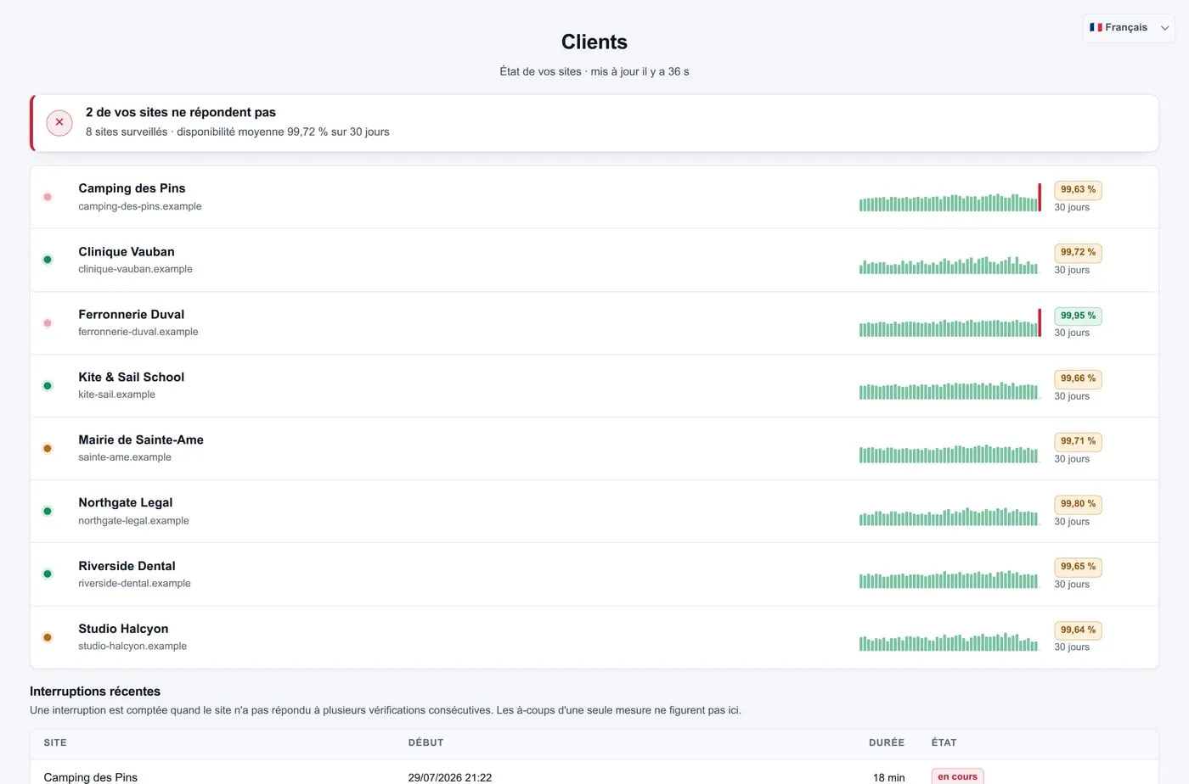Select the Riverside Dental site name
This screenshot has height=784, width=1189.
(x=127, y=566)
